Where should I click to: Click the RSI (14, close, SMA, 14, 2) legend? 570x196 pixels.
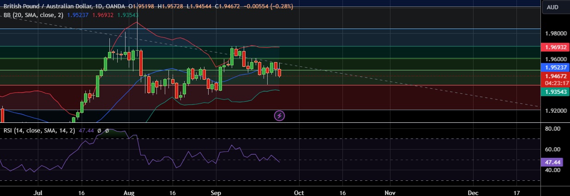[x=40, y=131]
